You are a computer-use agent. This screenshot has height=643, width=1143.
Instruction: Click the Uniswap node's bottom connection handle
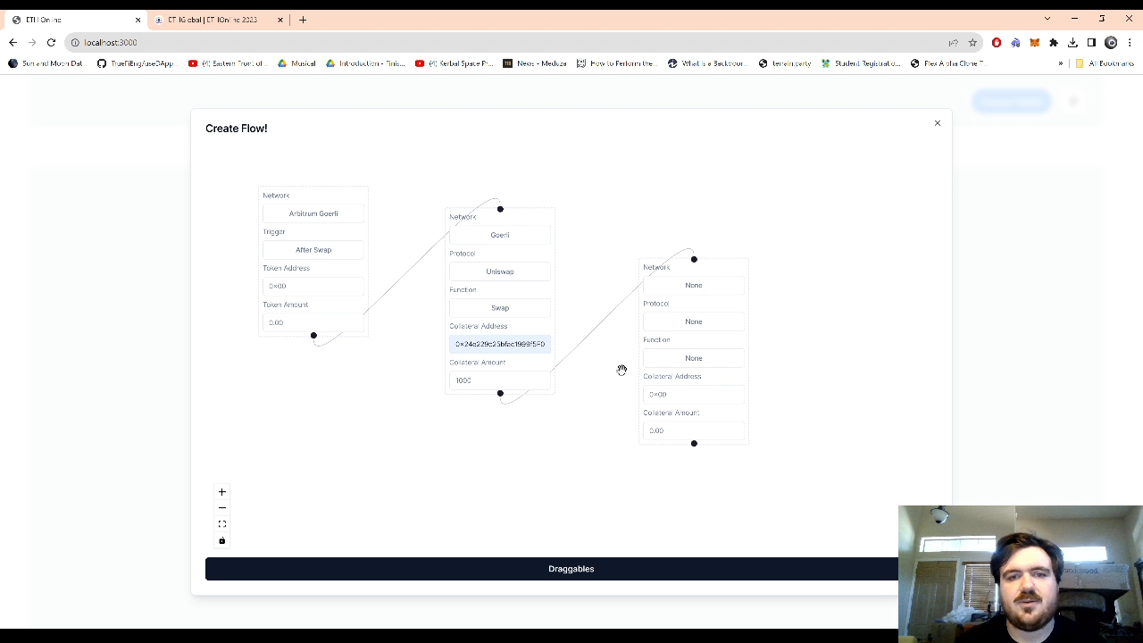[x=500, y=394]
